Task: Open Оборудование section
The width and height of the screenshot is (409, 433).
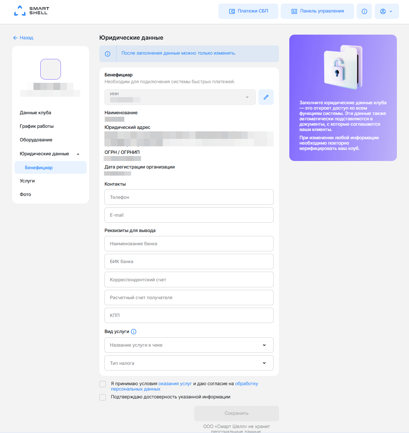Action: (36, 140)
